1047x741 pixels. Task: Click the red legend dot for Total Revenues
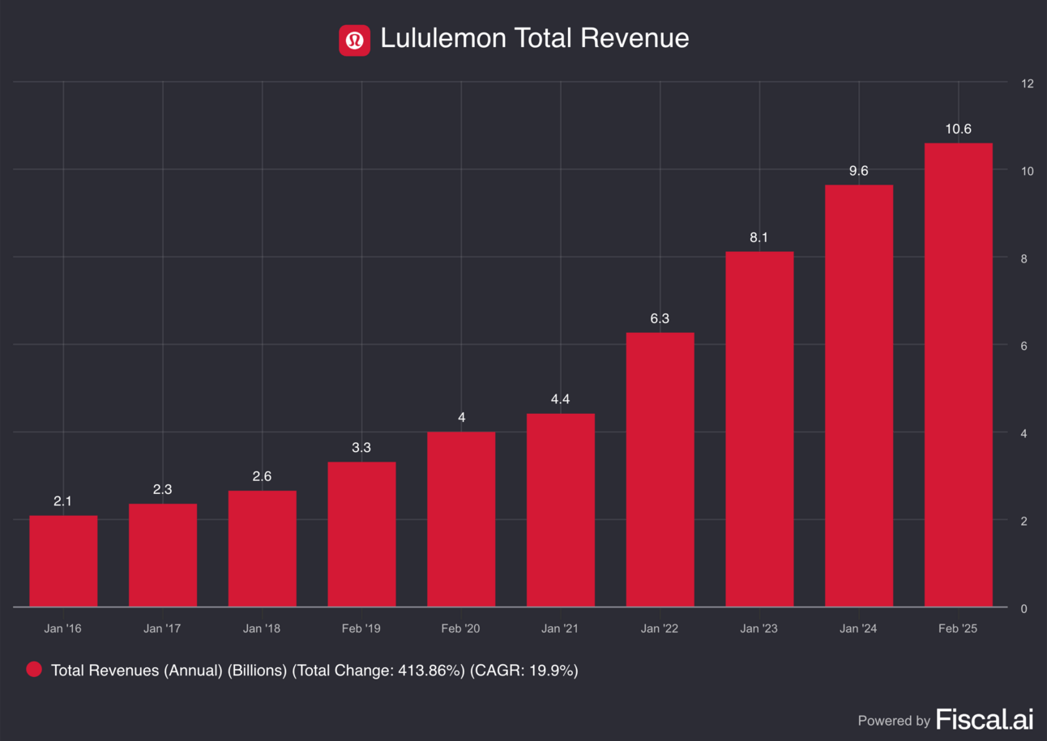[34, 670]
